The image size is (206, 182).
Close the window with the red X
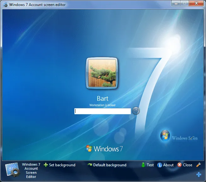[196, 3]
